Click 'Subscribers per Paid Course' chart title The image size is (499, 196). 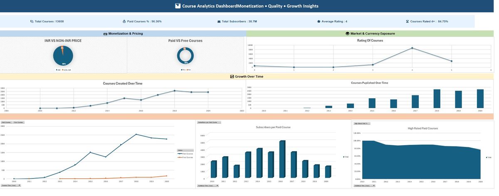click(x=272, y=127)
